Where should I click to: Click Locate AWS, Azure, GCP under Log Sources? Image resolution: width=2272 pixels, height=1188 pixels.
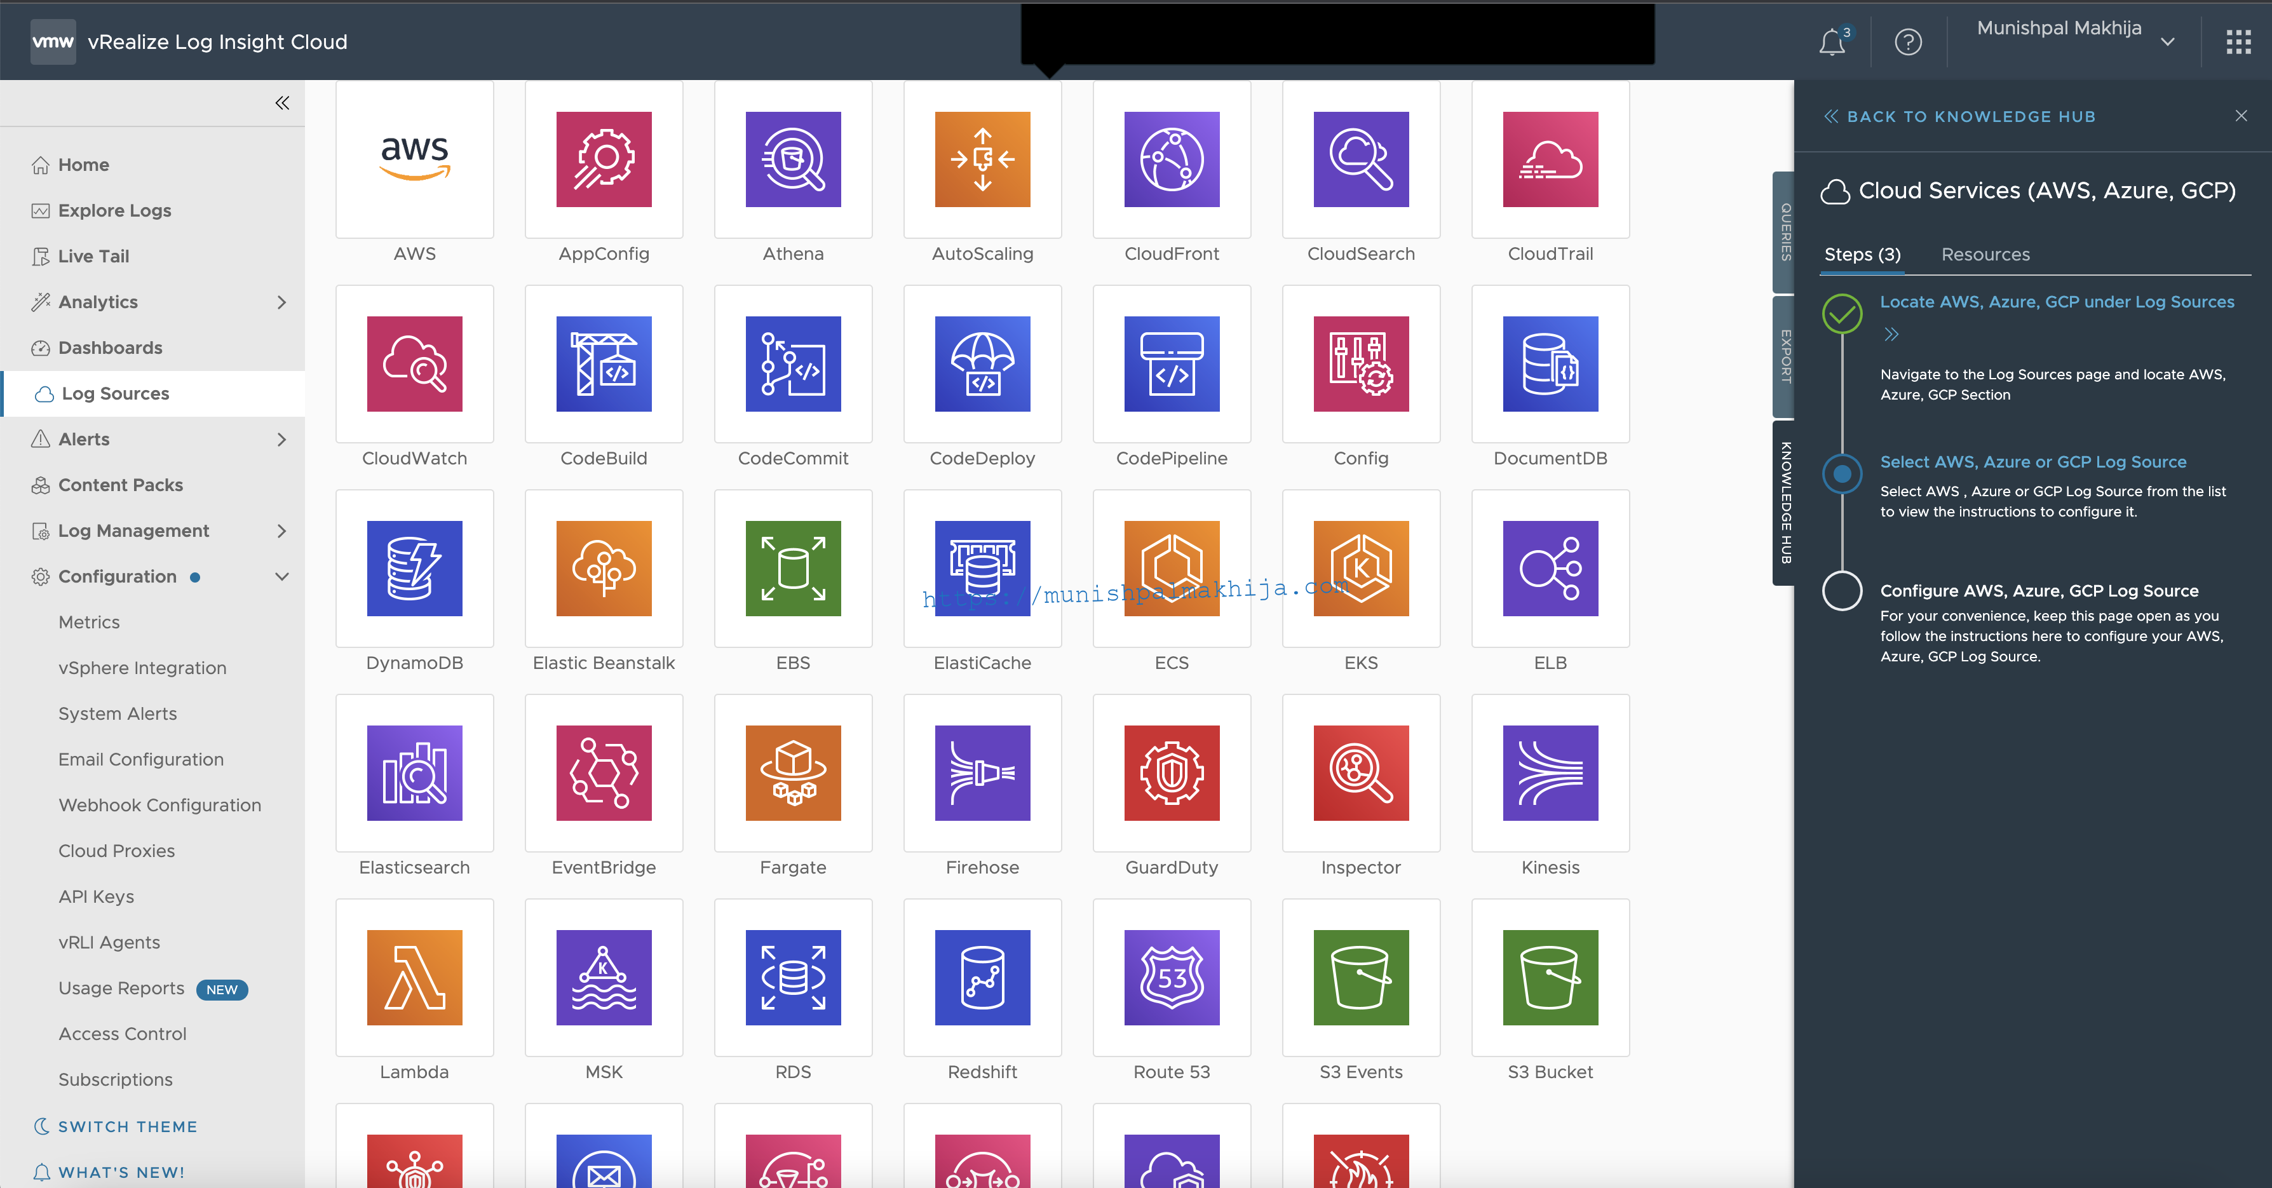click(x=2057, y=302)
